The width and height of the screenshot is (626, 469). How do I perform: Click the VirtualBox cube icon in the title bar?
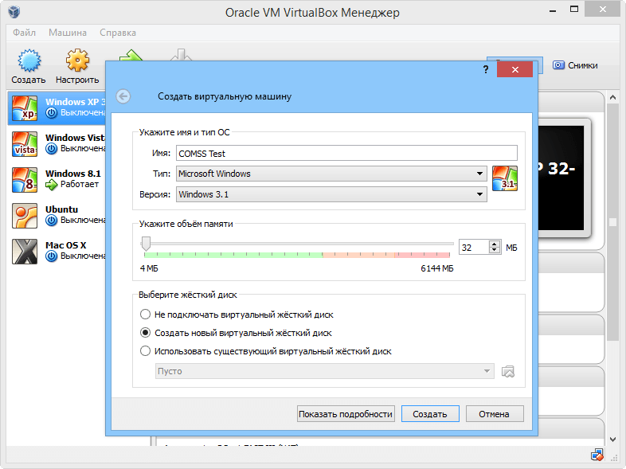14,12
